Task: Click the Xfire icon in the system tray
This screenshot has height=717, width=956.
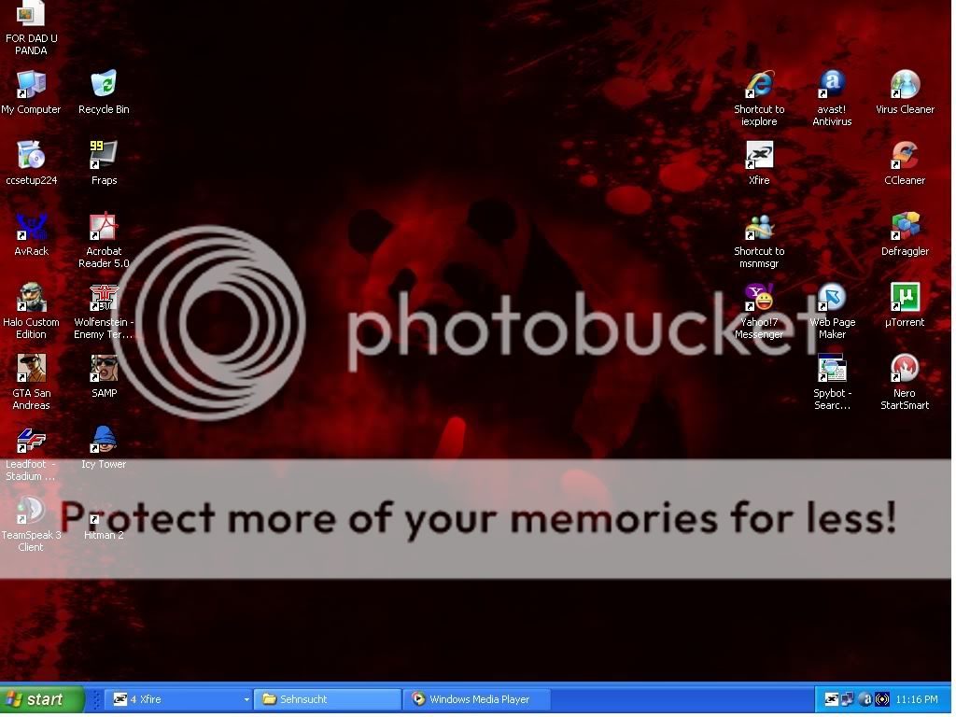Action: click(x=831, y=698)
